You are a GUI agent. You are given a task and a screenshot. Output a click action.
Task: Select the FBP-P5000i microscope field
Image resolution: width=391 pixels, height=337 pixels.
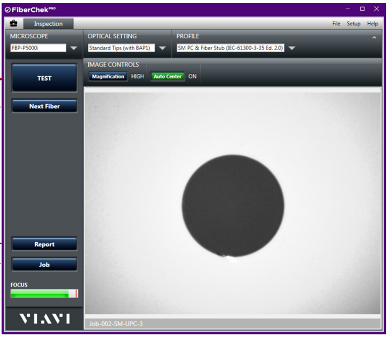[37, 48]
